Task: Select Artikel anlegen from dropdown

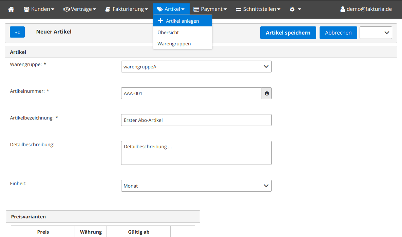Action: pos(183,21)
